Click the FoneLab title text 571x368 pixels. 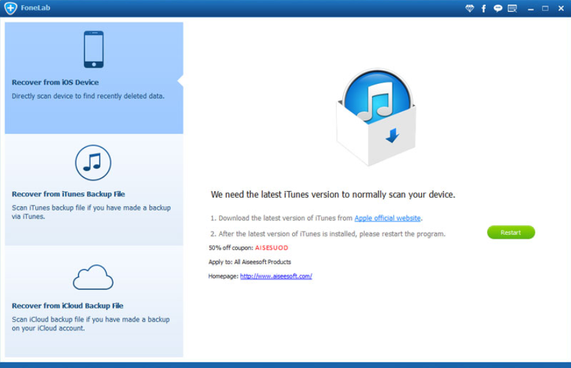(35, 8)
